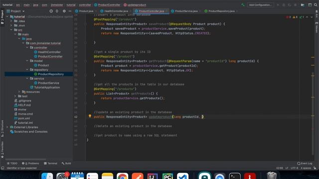
Task: Click the Collapse All icon in the Project panel
Action: click(x=57, y=11)
